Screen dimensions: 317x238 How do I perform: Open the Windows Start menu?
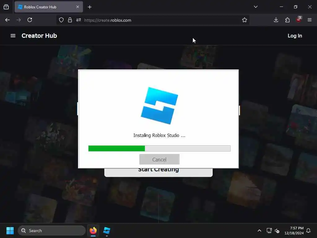pos(10,231)
